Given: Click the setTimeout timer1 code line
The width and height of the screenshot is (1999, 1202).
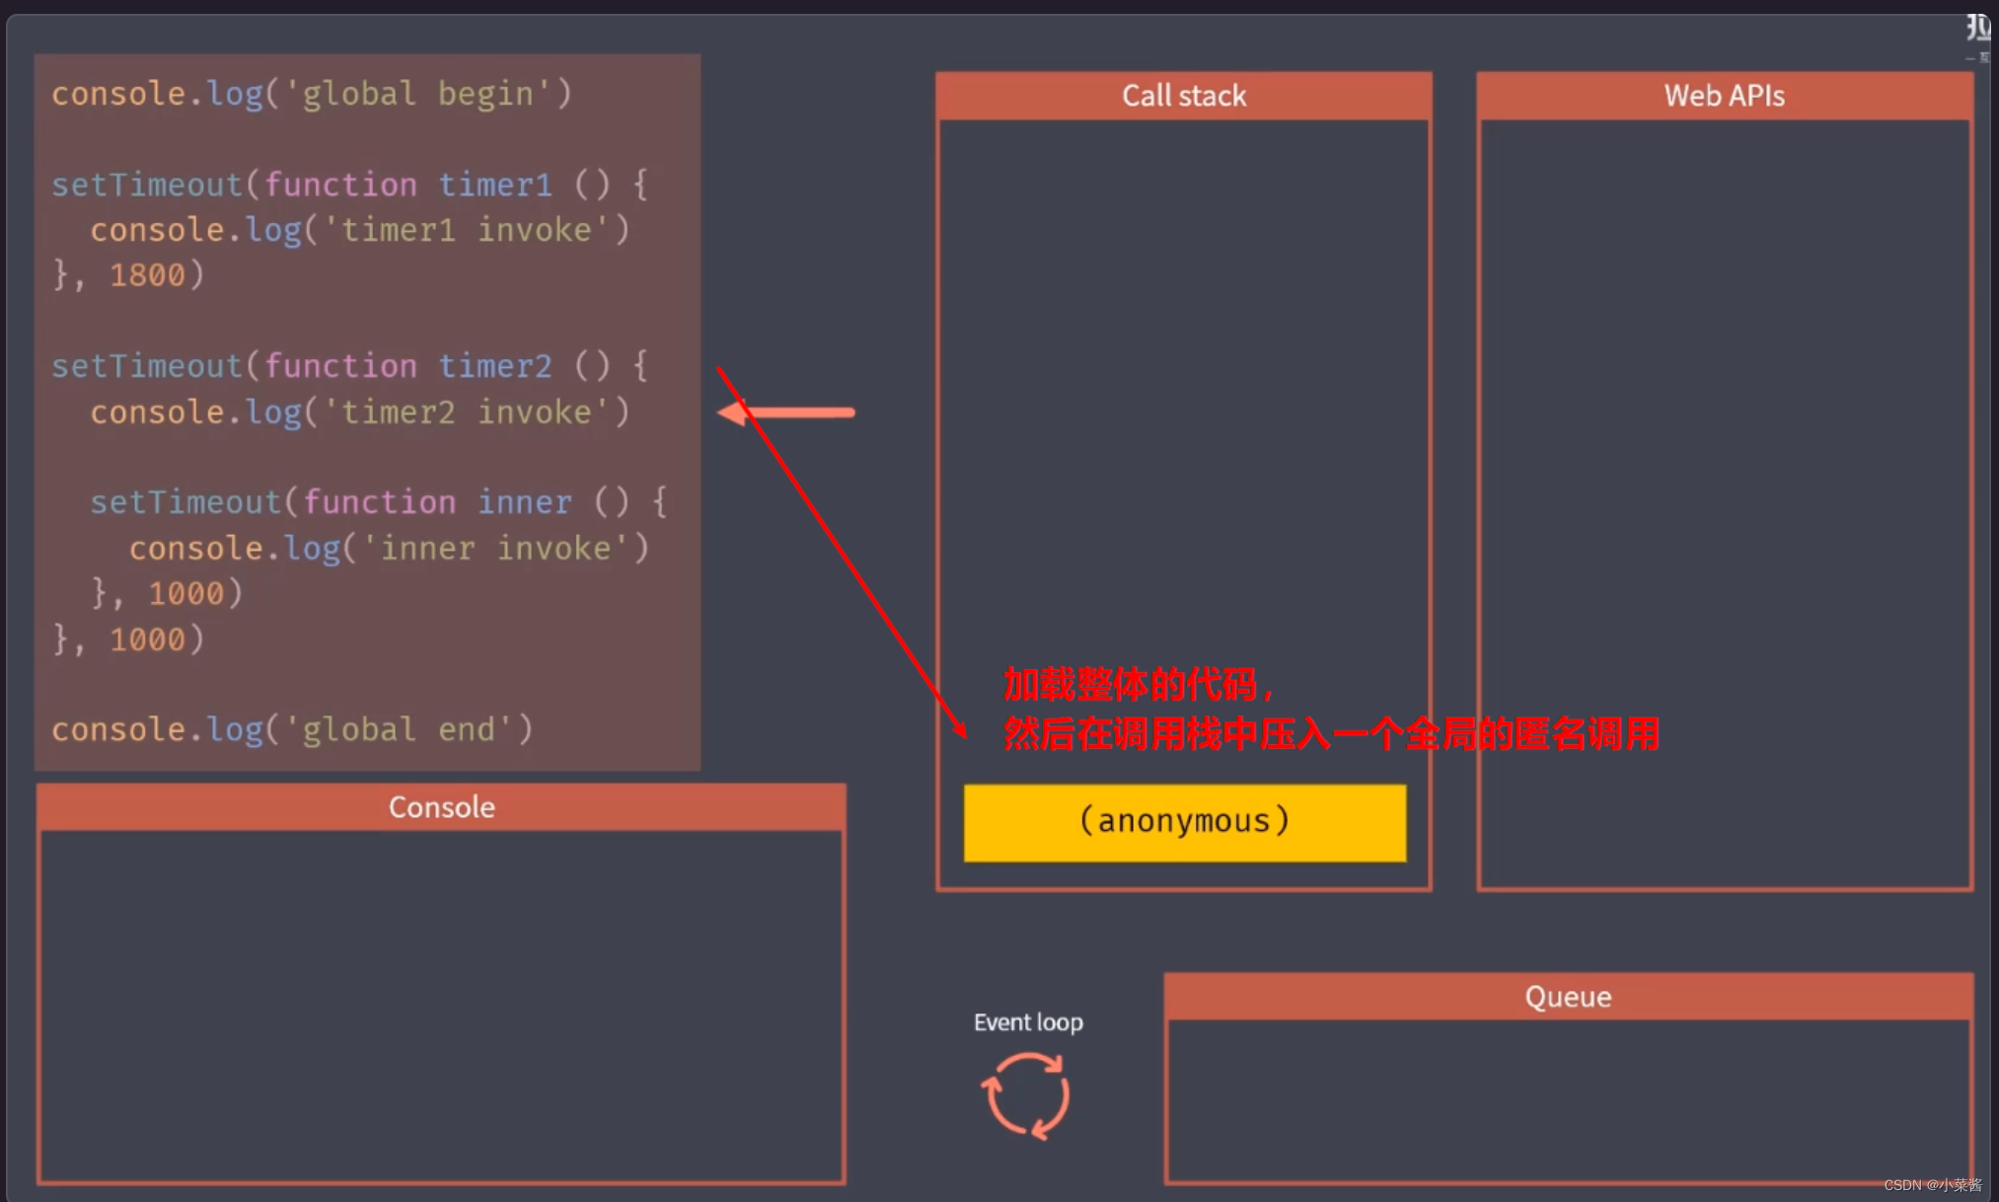Looking at the screenshot, I should 350,184.
